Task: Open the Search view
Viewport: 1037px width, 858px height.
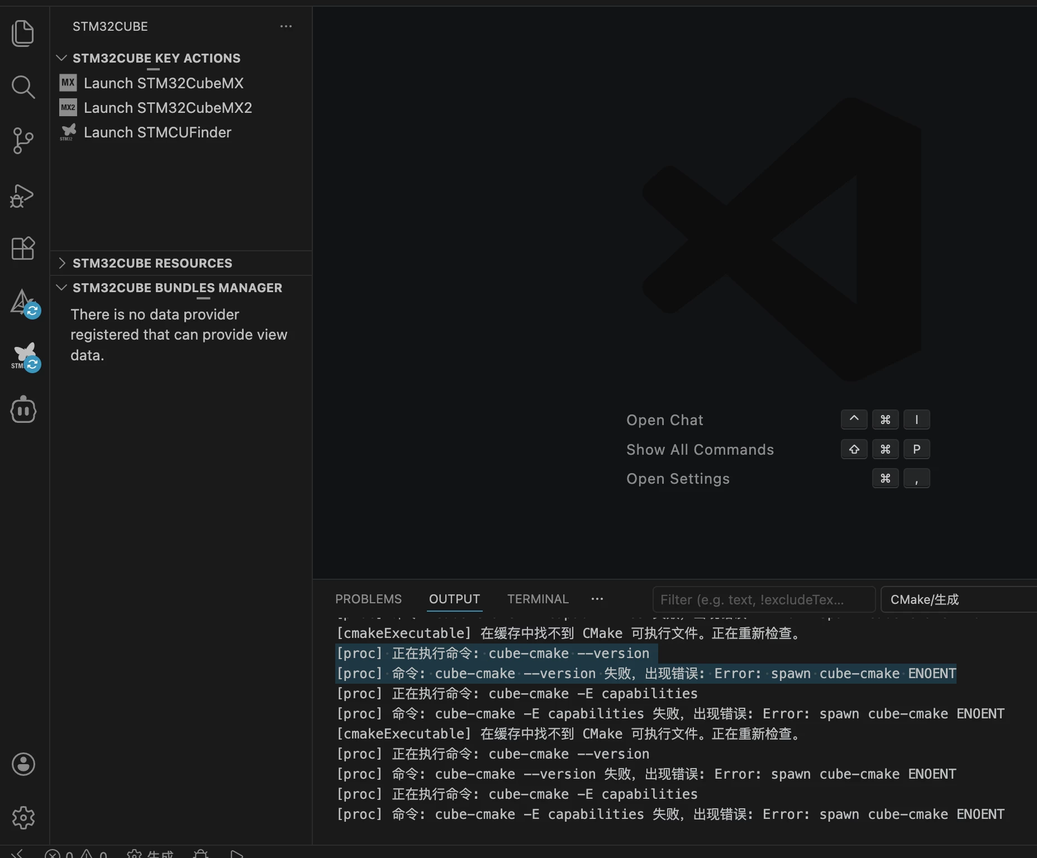Action: (x=23, y=87)
